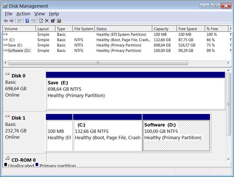Open the Action menu
234x177 pixels.
coord(23,14)
